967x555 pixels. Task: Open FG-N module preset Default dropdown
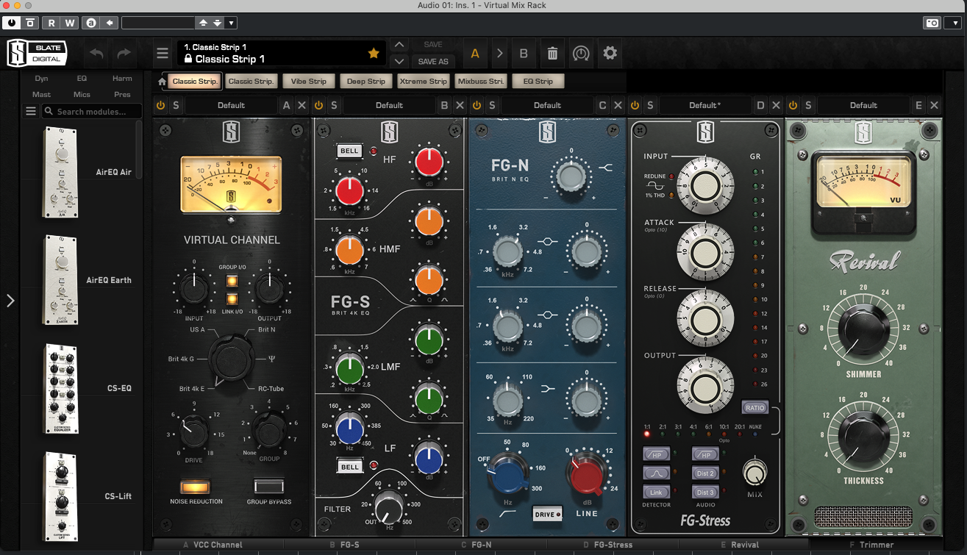[x=548, y=105]
